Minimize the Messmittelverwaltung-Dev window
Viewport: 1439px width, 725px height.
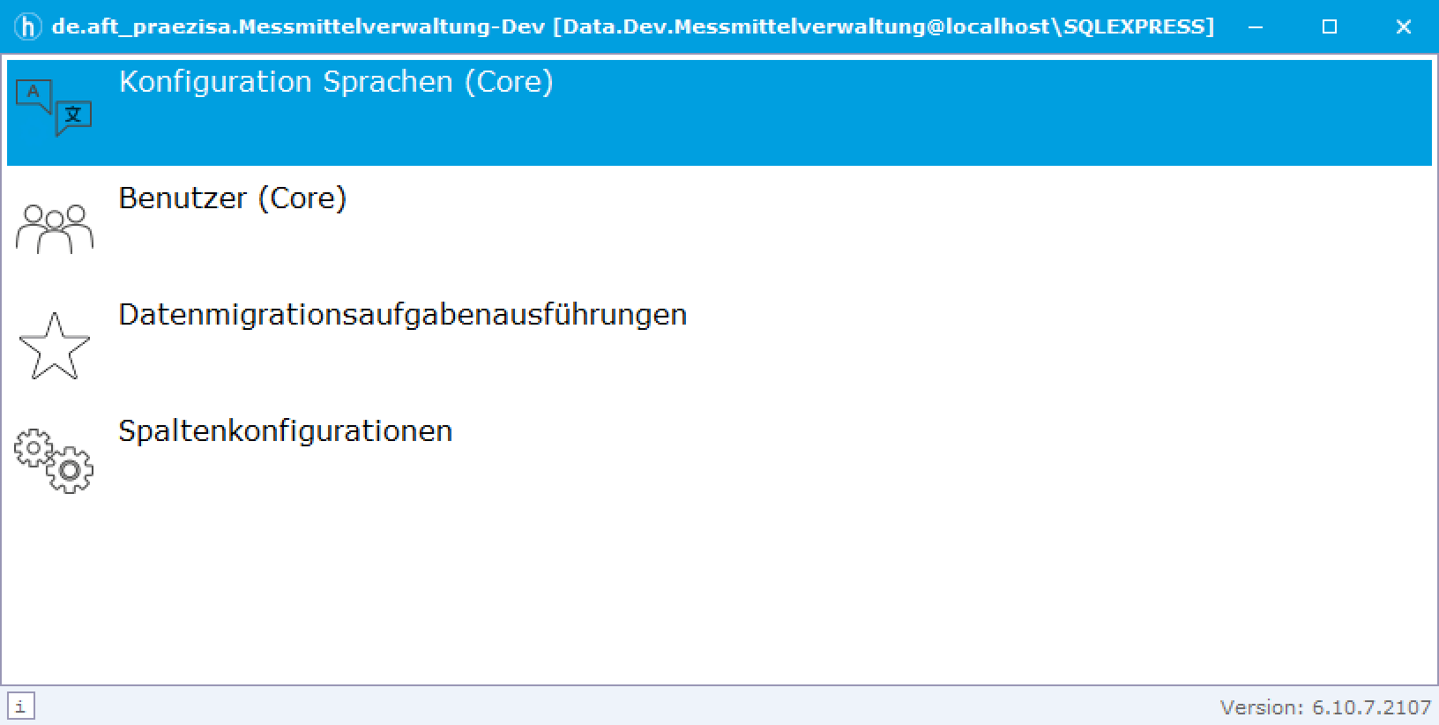point(1256,26)
